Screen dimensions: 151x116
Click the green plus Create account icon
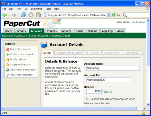point(7,54)
